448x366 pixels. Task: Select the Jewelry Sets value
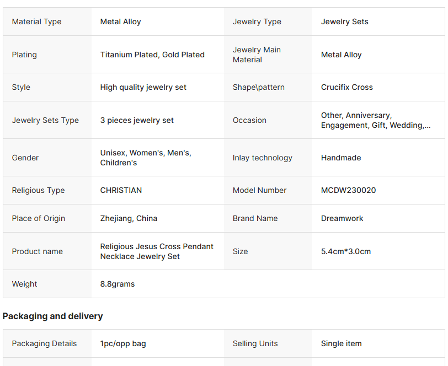pyautogui.click(x=345, y=21)
